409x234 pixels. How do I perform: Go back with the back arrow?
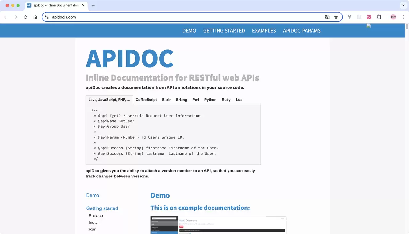[6, 17]
